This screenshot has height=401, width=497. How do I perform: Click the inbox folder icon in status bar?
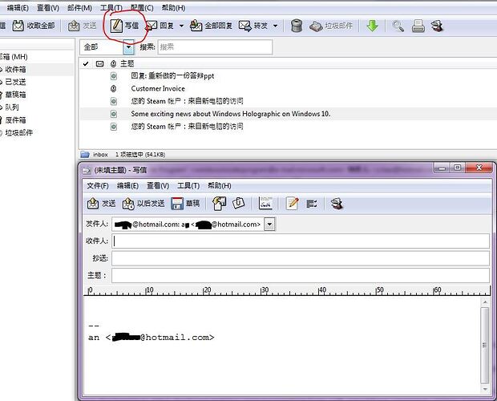click(85, 154)
